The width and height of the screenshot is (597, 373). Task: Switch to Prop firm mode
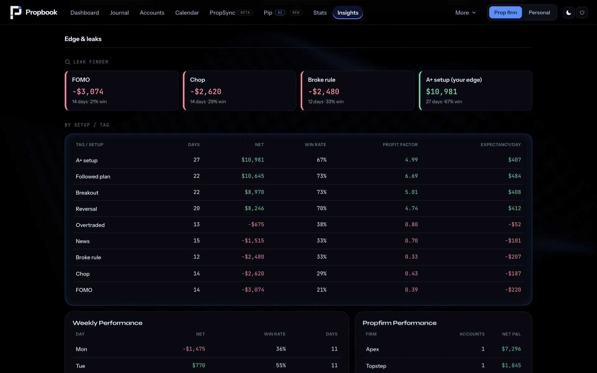coord(506,12)
